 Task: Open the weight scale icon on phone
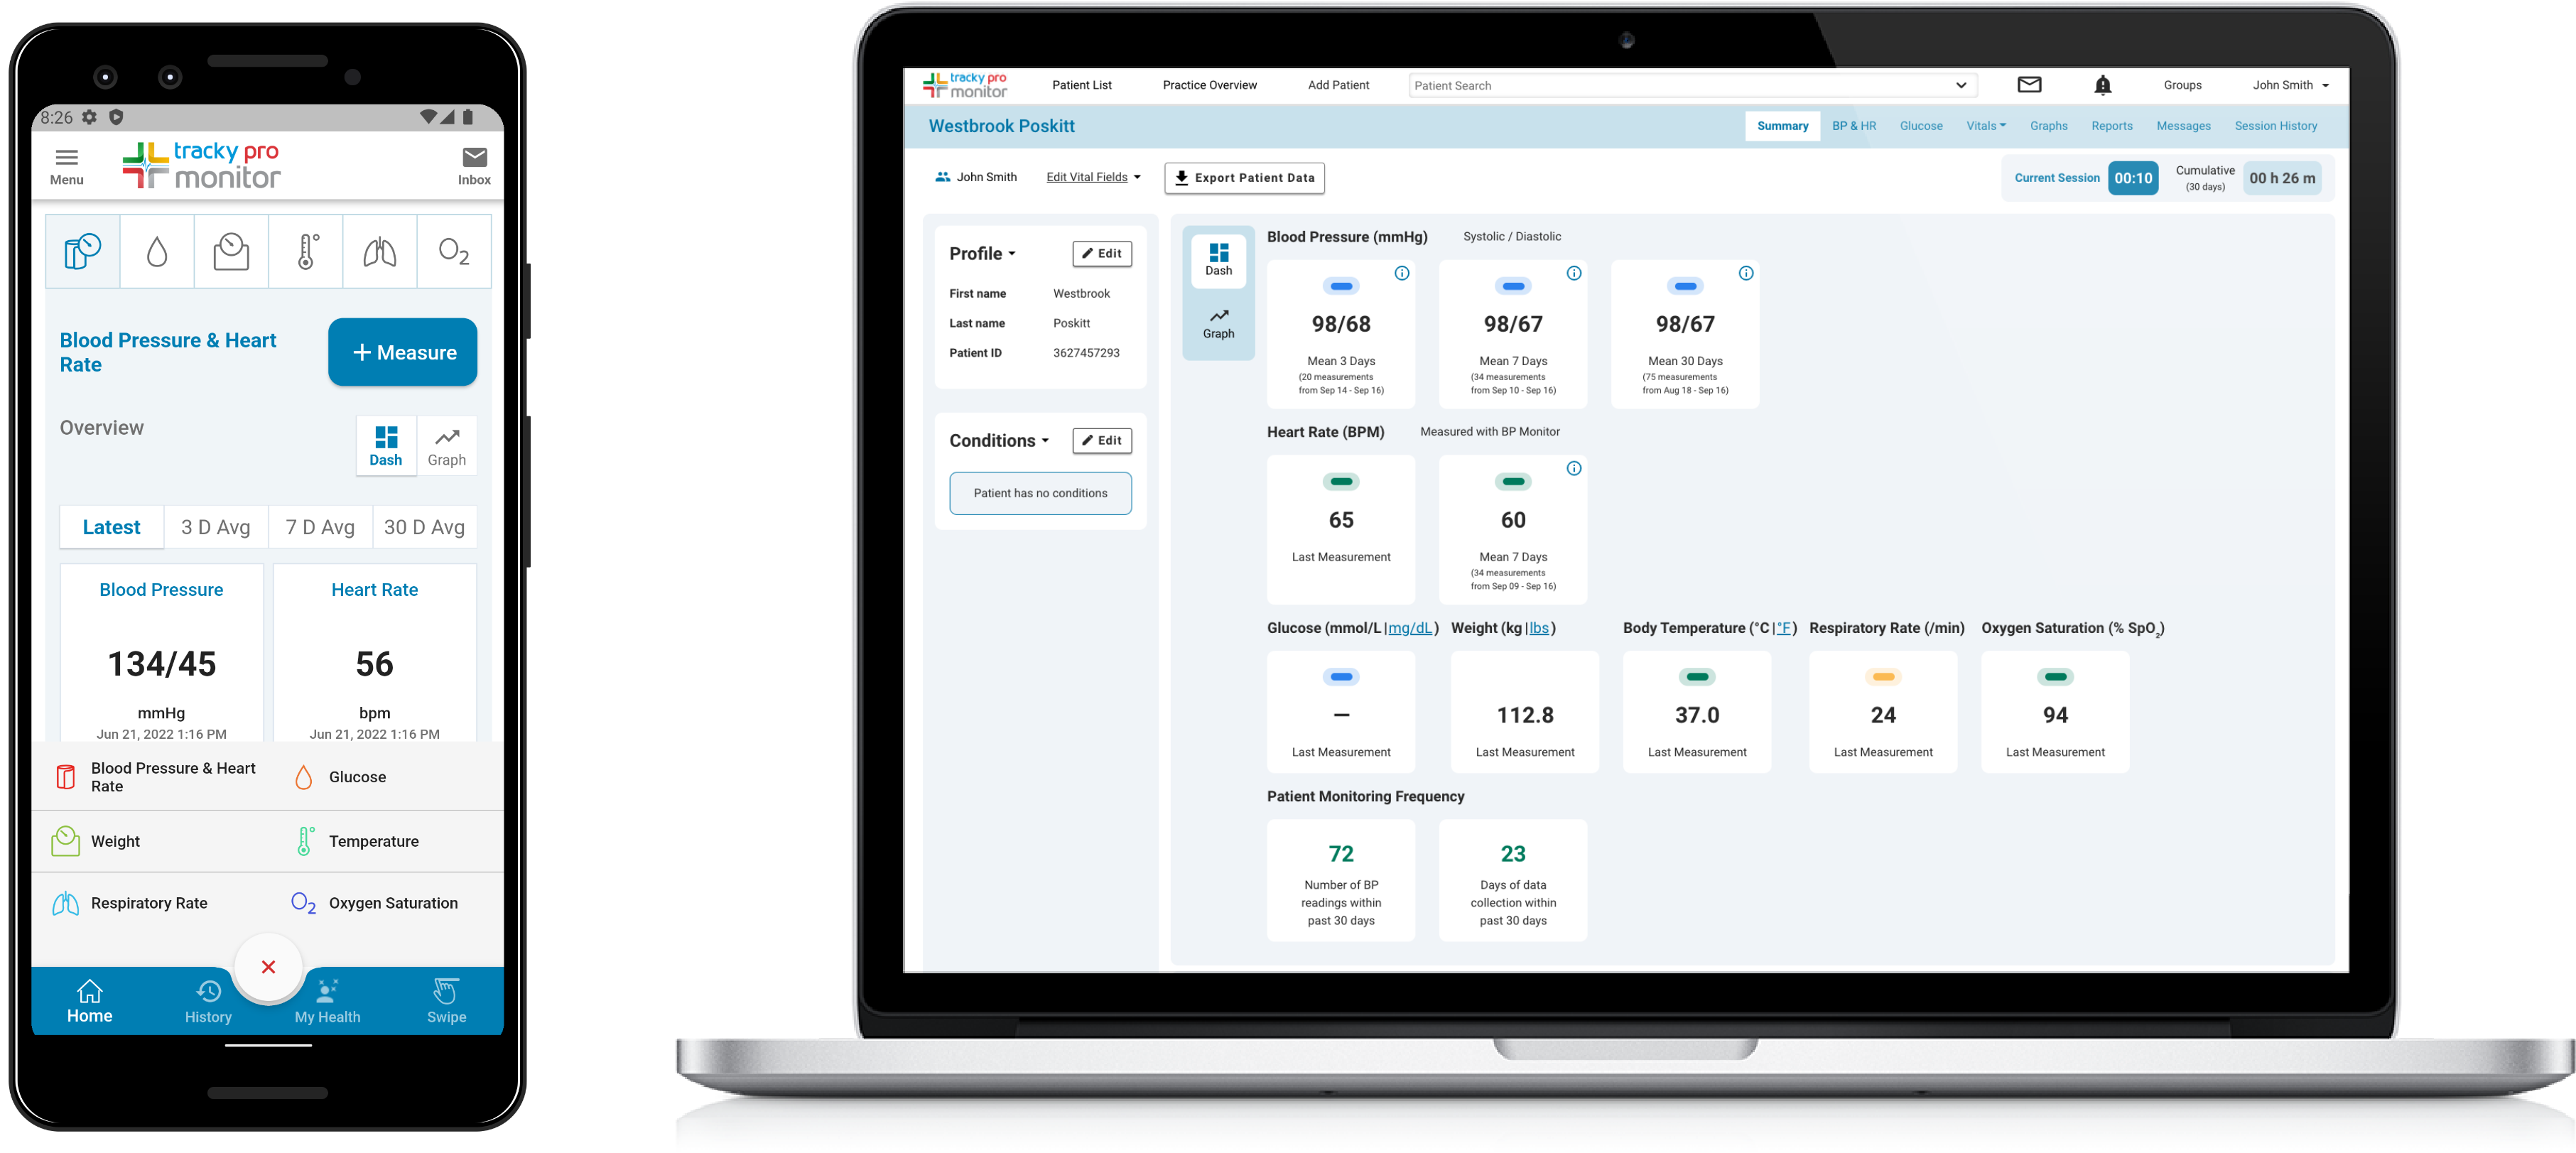[x=231, y=251]
